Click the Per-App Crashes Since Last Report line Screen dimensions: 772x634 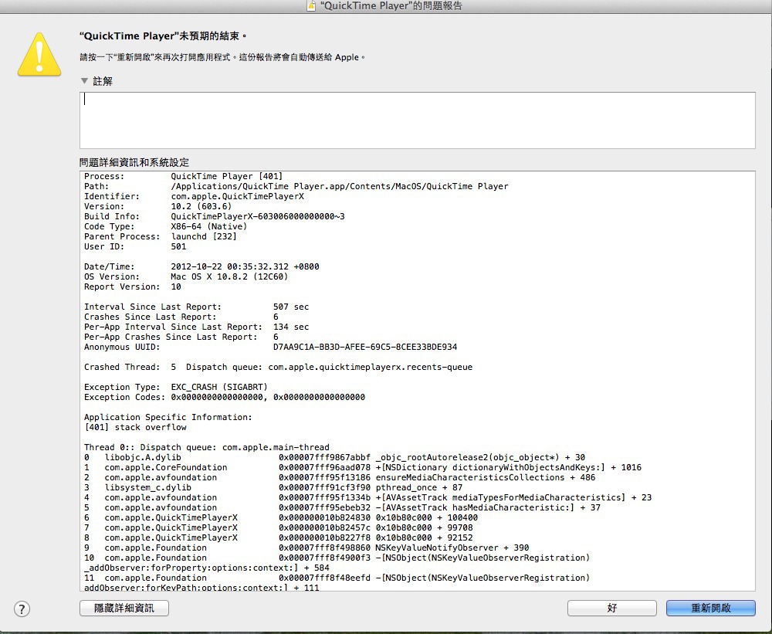(x=181, y=337)
